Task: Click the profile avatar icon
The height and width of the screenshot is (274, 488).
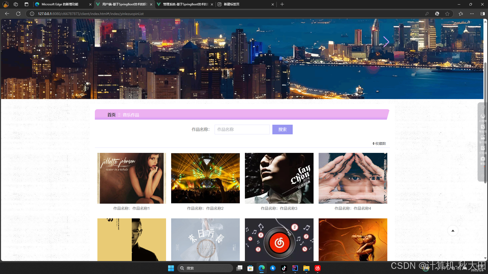Action: point(6,4)
